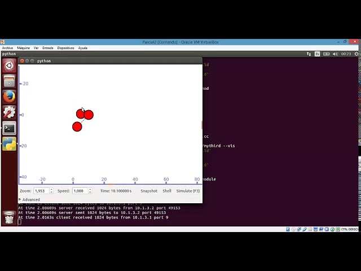
Task: Click the Snapshot button
Action: coord(149,191)
